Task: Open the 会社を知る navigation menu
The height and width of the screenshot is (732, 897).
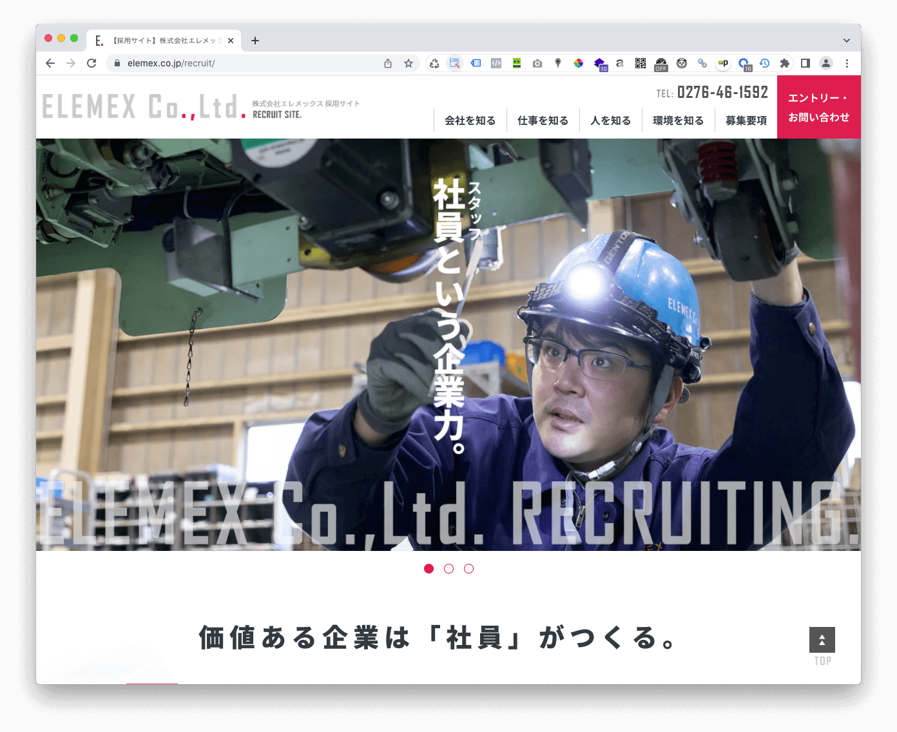Action: tap(470, 120)
